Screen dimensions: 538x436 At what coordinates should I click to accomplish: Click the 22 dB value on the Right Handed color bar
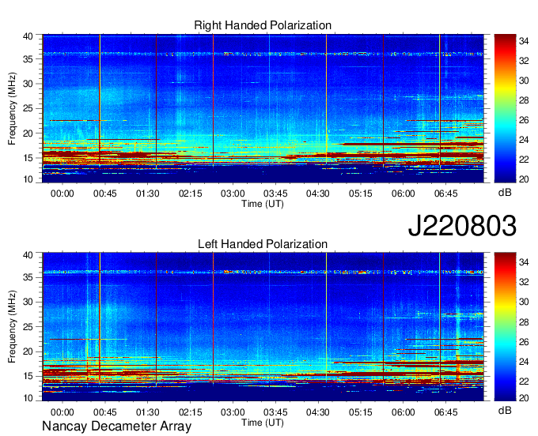[x=524, y=160]
